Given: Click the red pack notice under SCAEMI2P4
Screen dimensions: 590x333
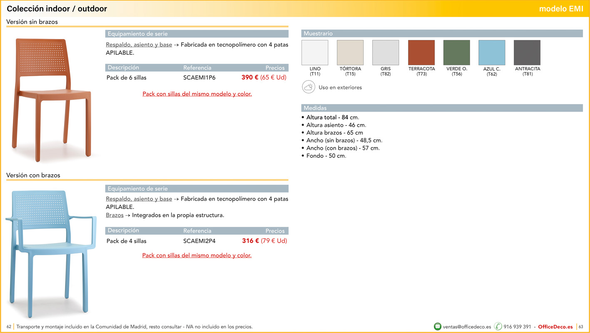Looking at the screenshot, I should coord(197,256).
